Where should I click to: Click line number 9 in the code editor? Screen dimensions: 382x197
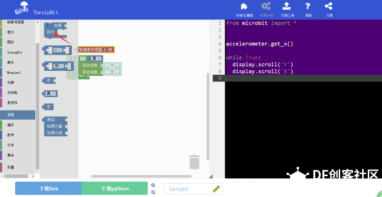click(220, 78)
